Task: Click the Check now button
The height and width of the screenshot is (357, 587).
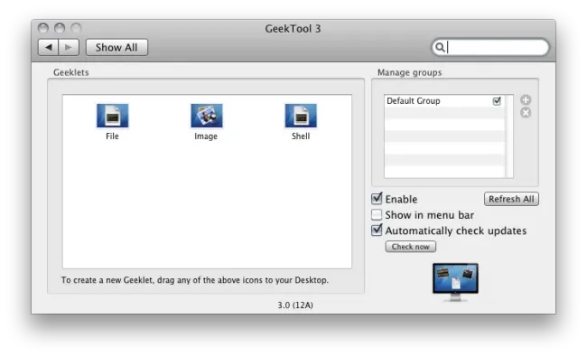Action: tap(411, 247)
